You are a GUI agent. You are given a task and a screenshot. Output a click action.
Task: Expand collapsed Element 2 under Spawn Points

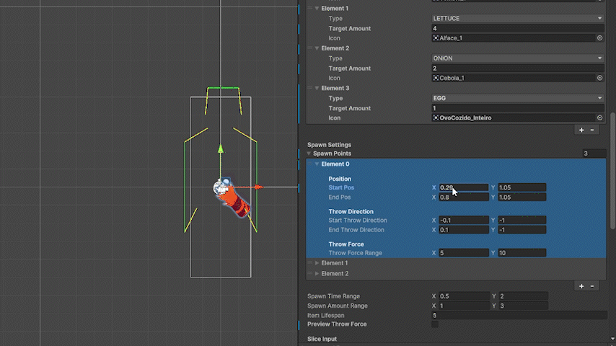(317, 274)
